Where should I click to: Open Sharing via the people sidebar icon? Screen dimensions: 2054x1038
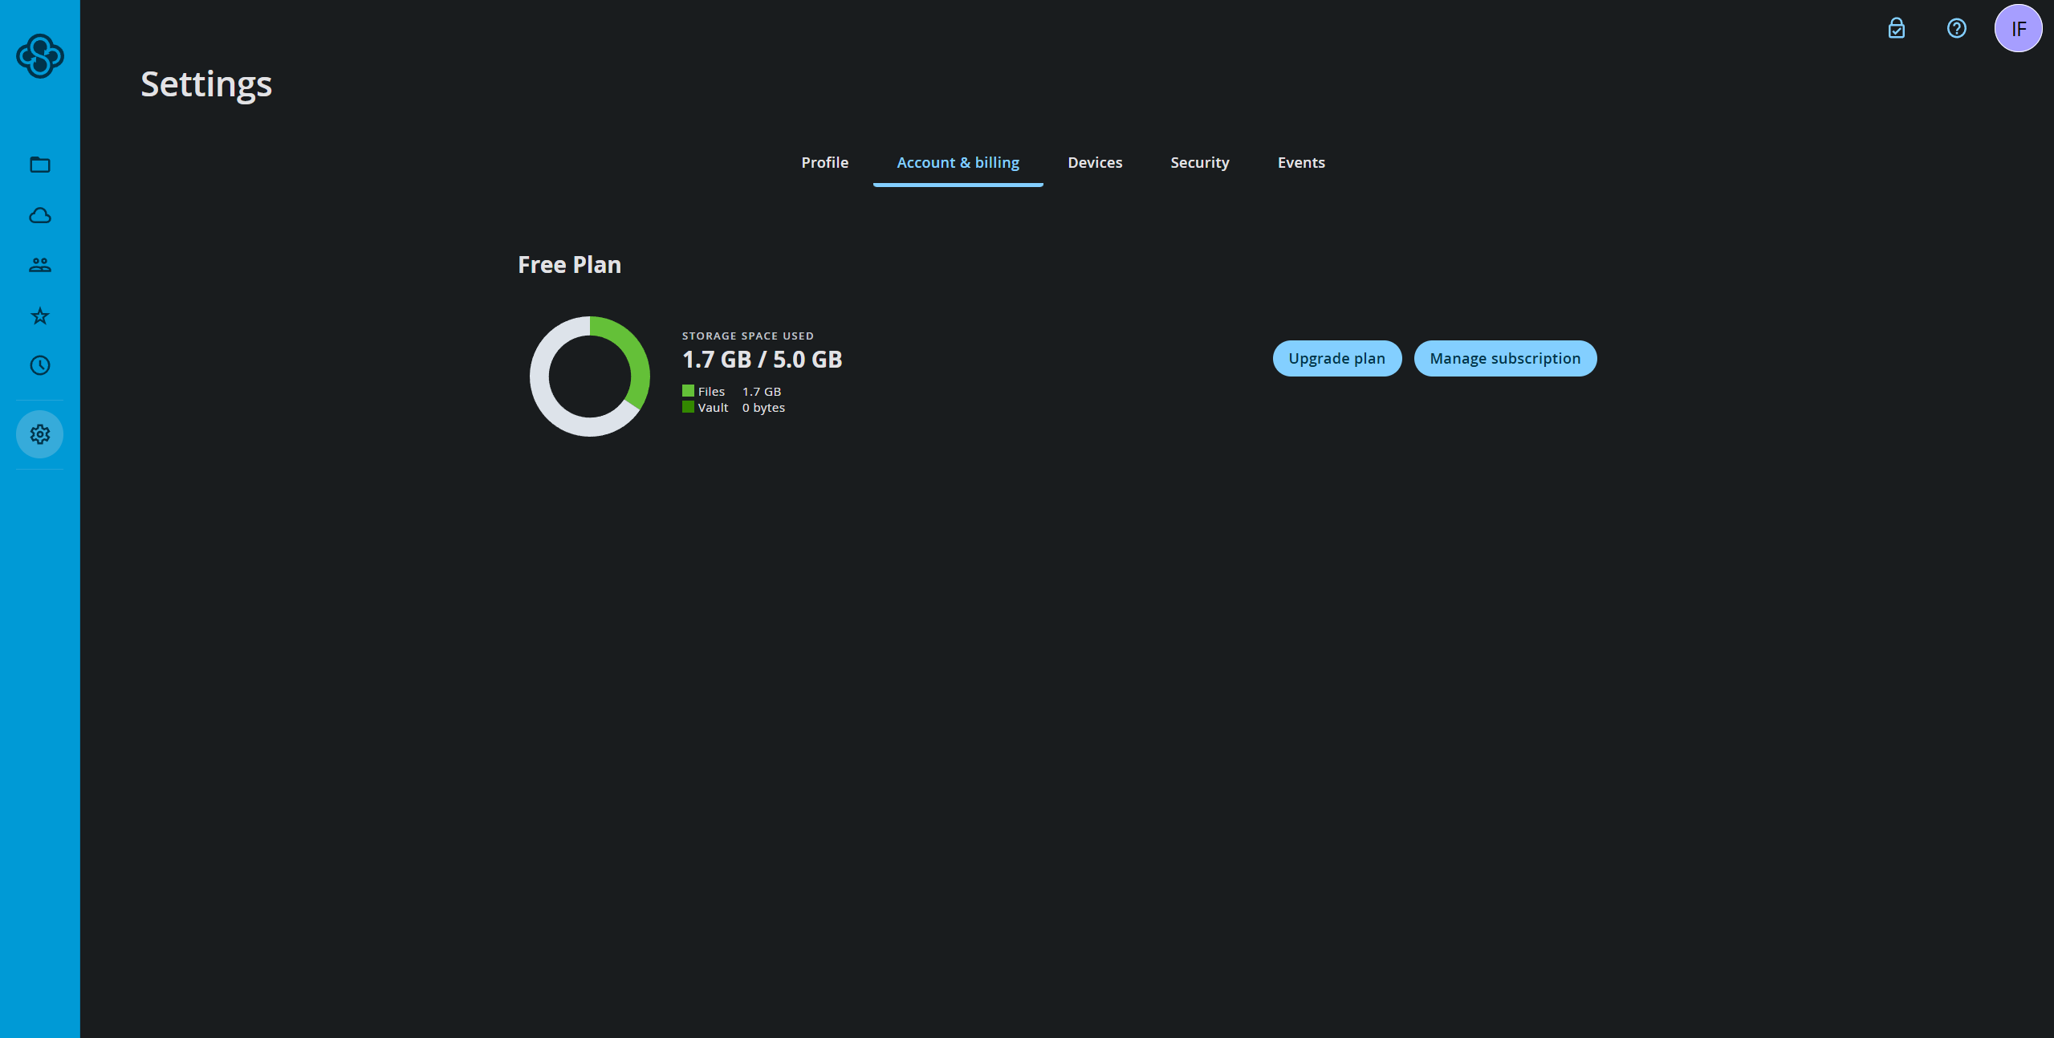[x=39, y=265]
